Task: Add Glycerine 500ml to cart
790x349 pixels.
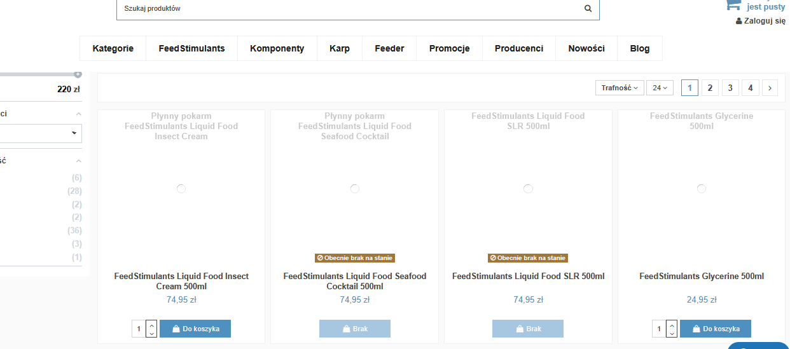Action: coord(716,329)
